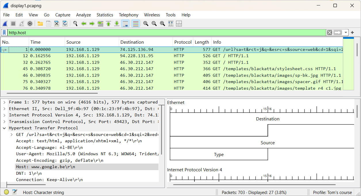Expand Transmission Control Protocol node

point(4,122)
